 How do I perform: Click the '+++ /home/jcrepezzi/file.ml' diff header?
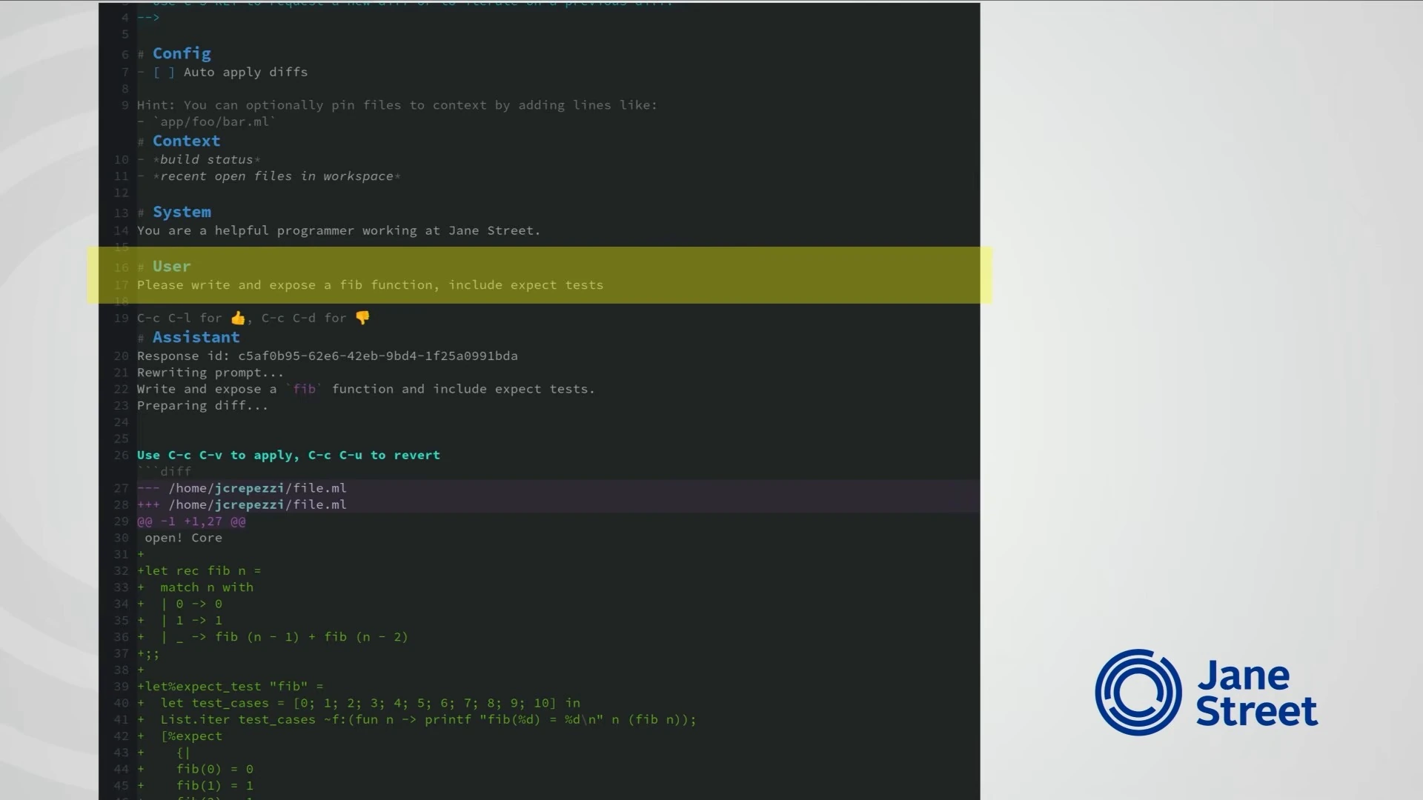click(x=242, y=504)
